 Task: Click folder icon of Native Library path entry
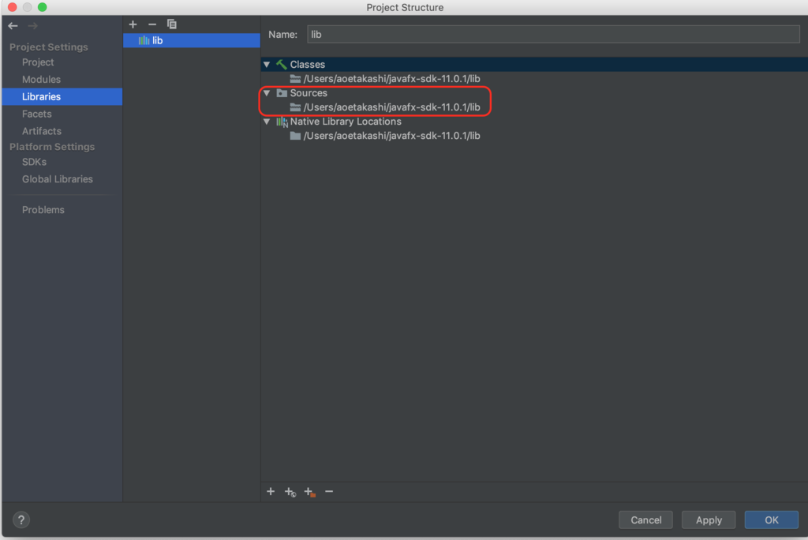(295, 136)
